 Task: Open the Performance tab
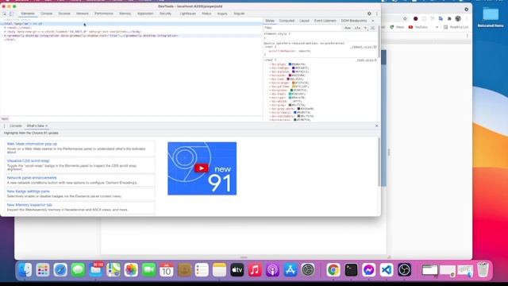[x=104, y=14]
